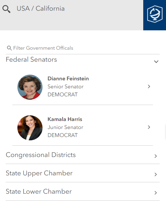Image resolution: width=166 pixels, height=210 pixels.
Task: Open the Congressional Districts section heading
Action: pos(41,155)
